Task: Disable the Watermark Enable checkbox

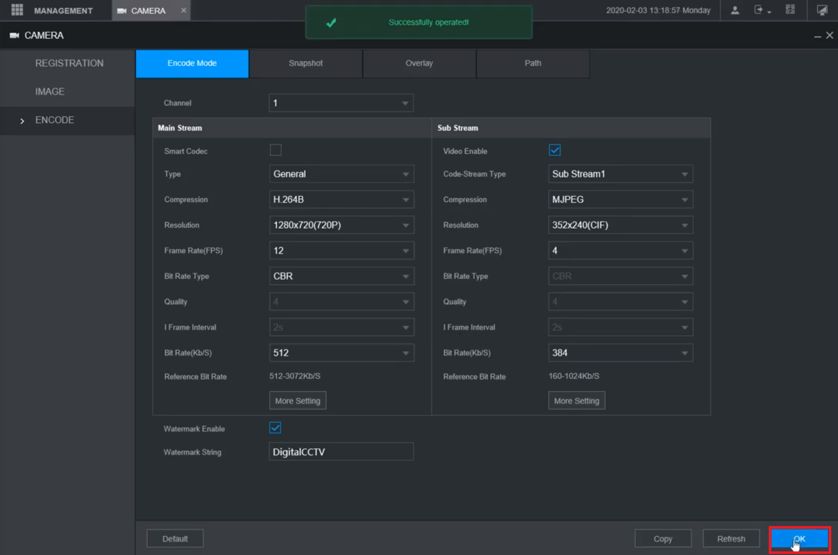Action: coord(275,428)
